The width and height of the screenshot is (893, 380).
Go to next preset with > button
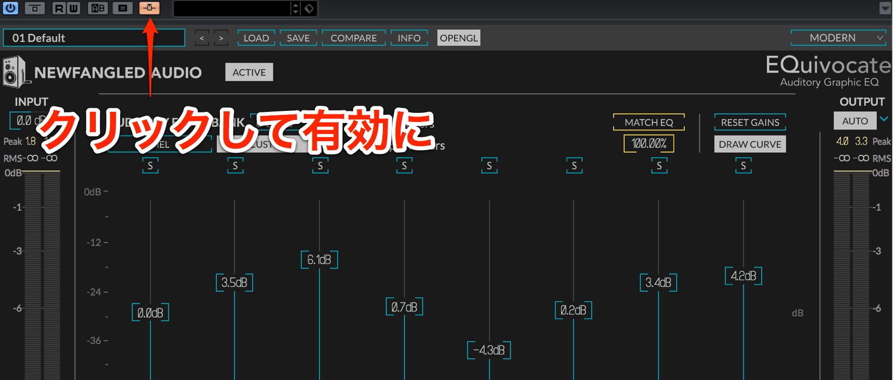[x=221, y=38]
